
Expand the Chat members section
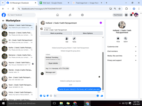pyautogui.click(x=122, y=51)
